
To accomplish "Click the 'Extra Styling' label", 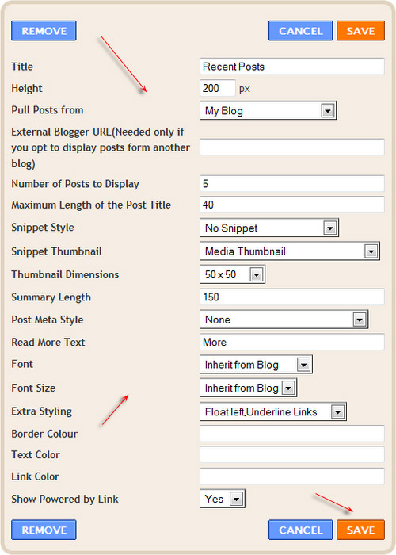I will point(42,411).
